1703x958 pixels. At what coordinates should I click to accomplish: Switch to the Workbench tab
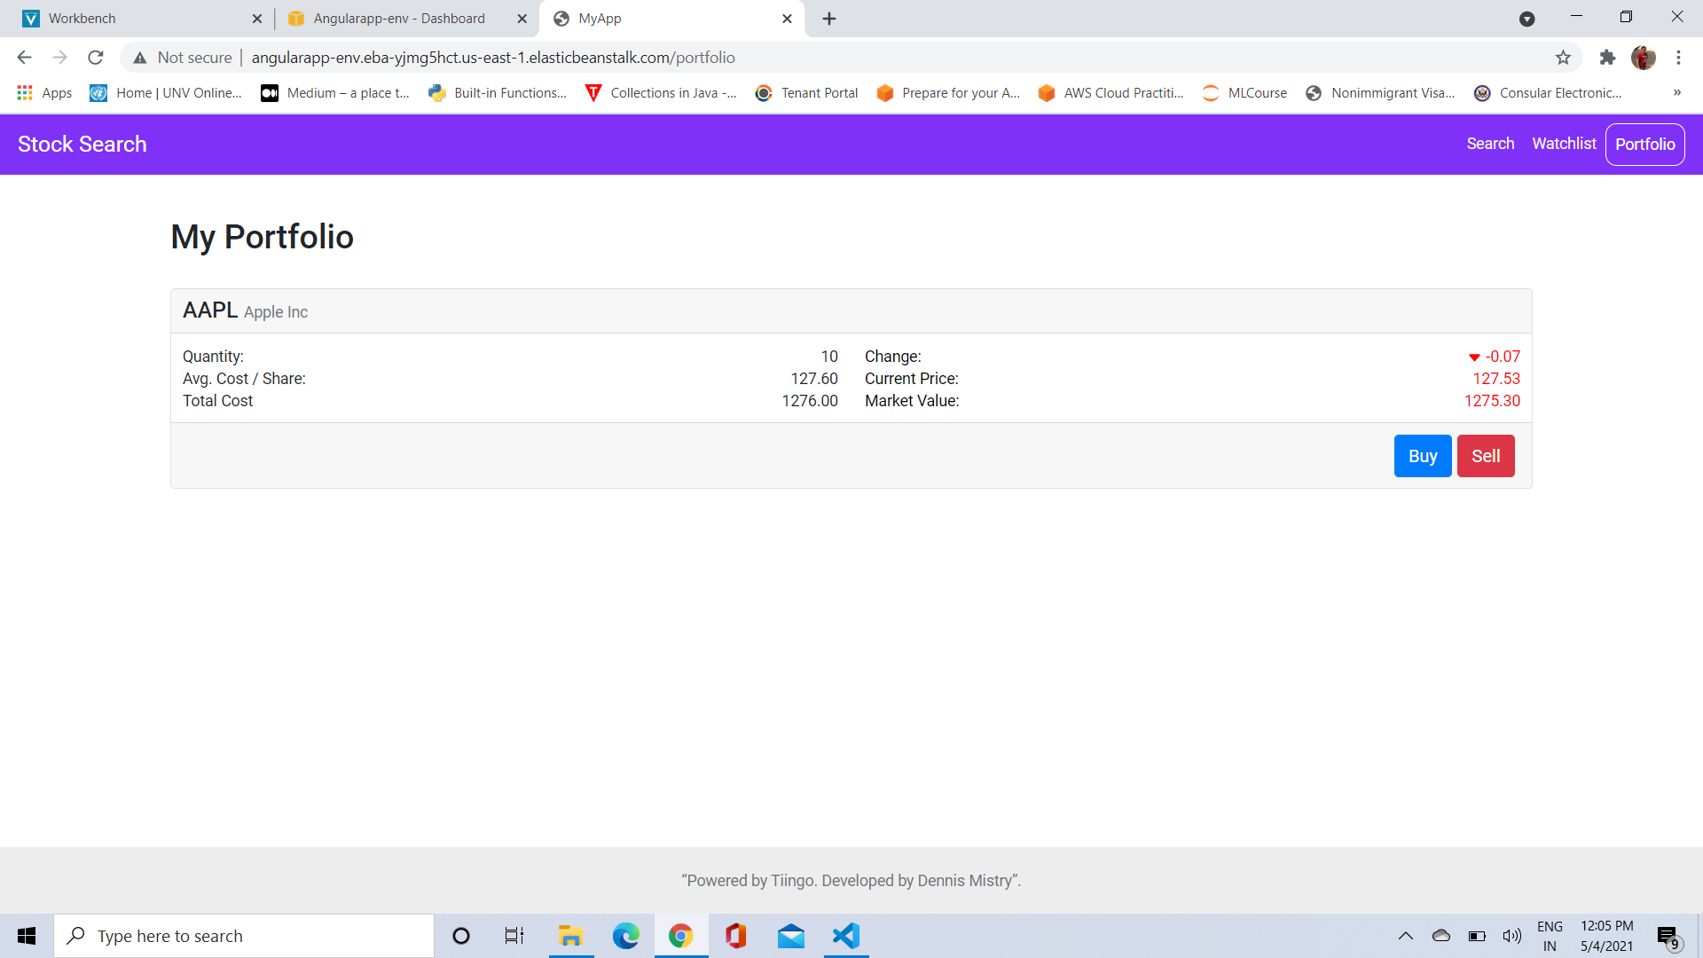click(x=133, y=19)
